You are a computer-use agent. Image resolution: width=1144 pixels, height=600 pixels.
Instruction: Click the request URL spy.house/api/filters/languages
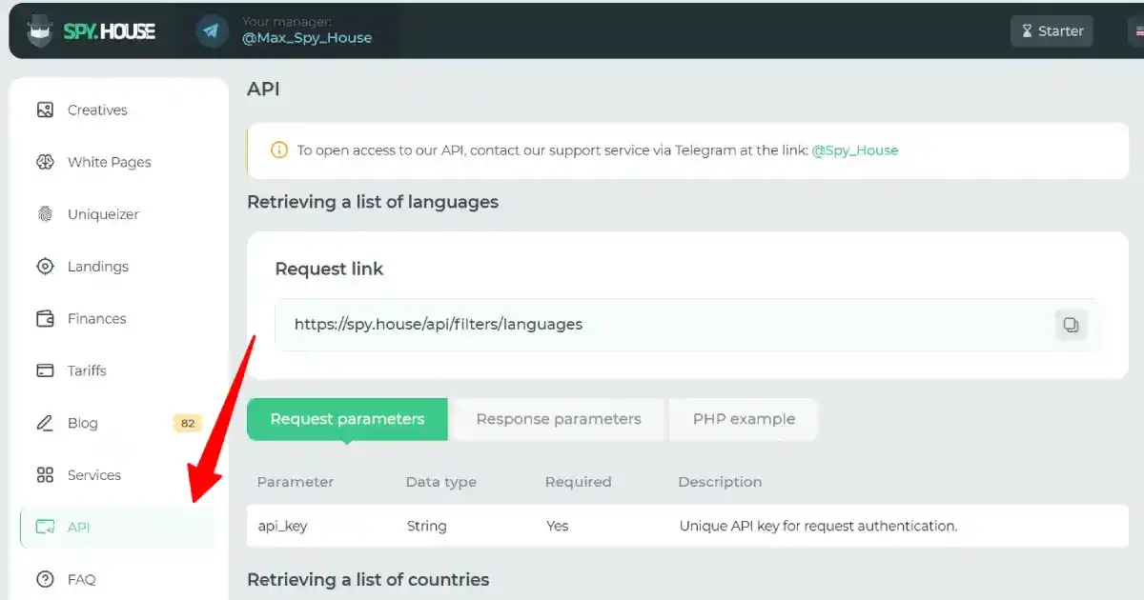click(439, 324)
